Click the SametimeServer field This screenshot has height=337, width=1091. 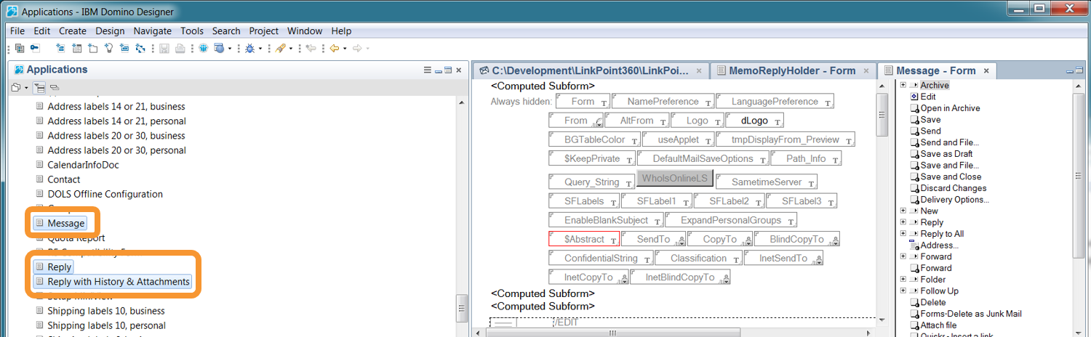(x=767, y=182)
